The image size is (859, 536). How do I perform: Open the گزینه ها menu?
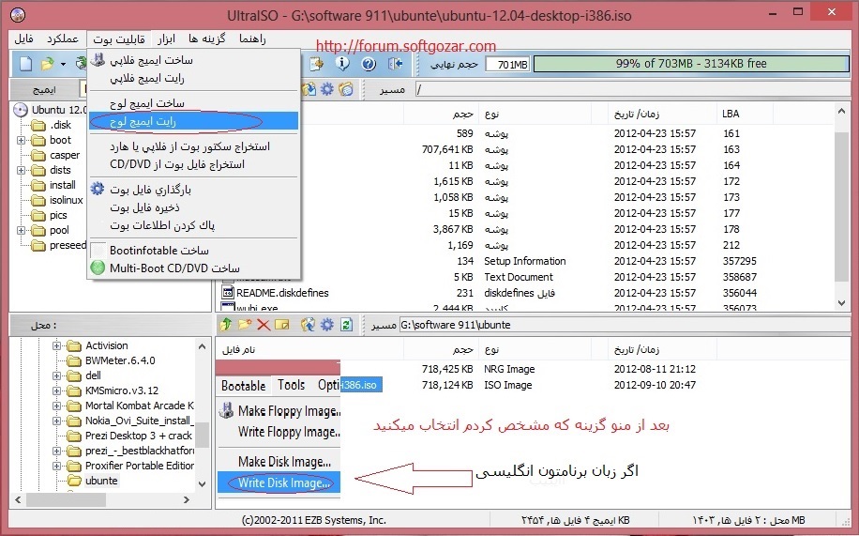click(x=207, y=38)
